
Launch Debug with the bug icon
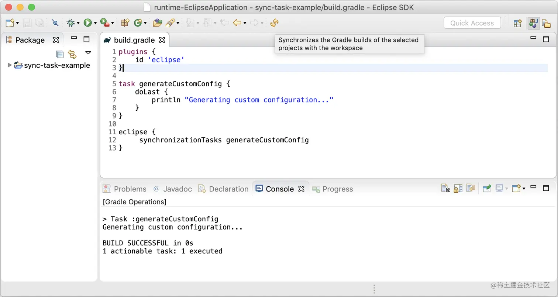tap(70, 23)
